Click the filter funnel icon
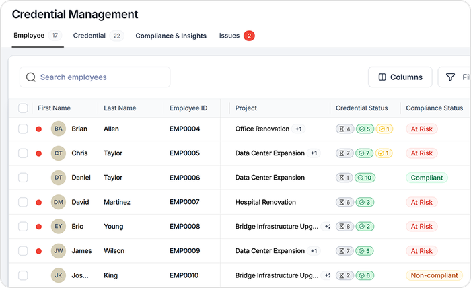 (450, 77)
